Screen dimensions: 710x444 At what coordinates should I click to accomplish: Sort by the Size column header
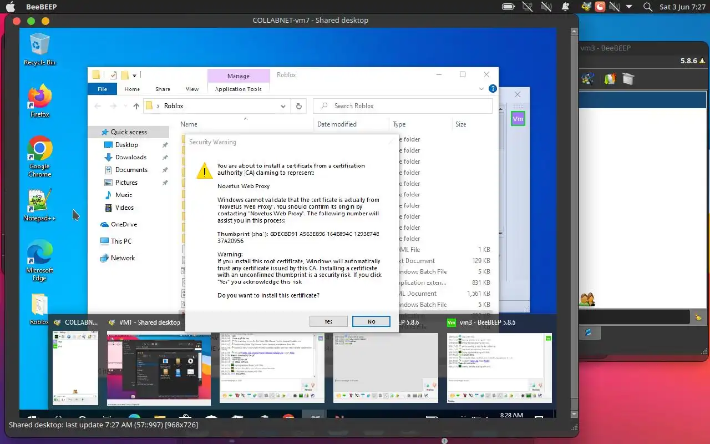click(x=461, y=124)
